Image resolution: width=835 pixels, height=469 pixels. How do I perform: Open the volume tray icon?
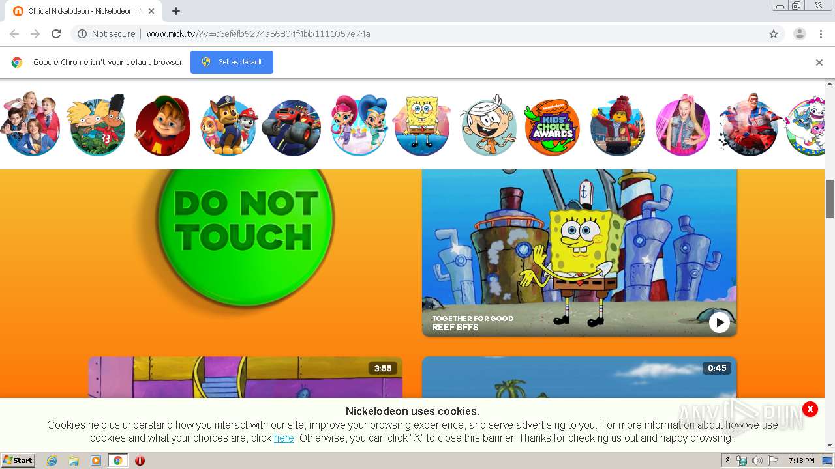757,461
